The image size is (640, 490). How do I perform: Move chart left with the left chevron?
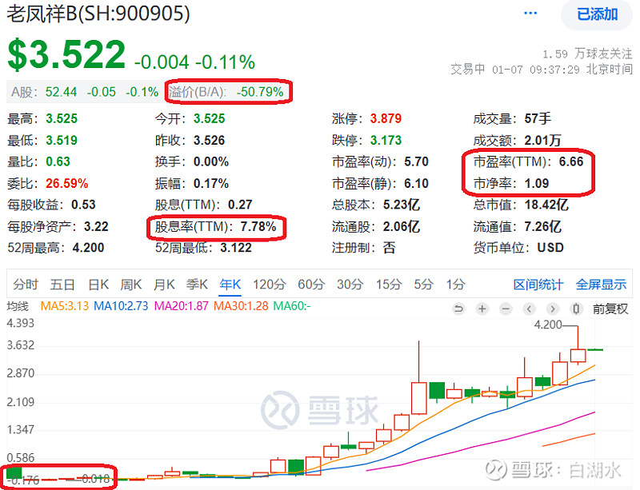[529, 309]
